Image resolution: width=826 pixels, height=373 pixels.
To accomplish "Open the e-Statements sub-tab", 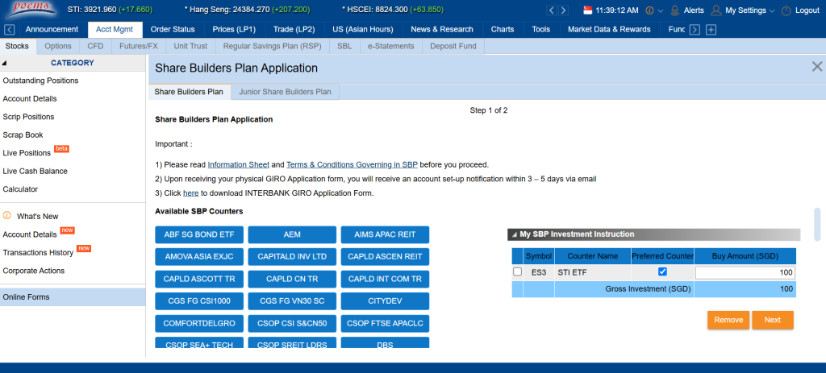I will pos(391,46).
